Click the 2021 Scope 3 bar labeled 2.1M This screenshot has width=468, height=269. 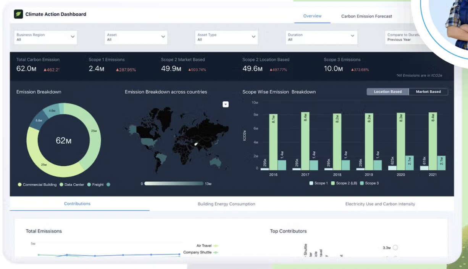[441, 163]
